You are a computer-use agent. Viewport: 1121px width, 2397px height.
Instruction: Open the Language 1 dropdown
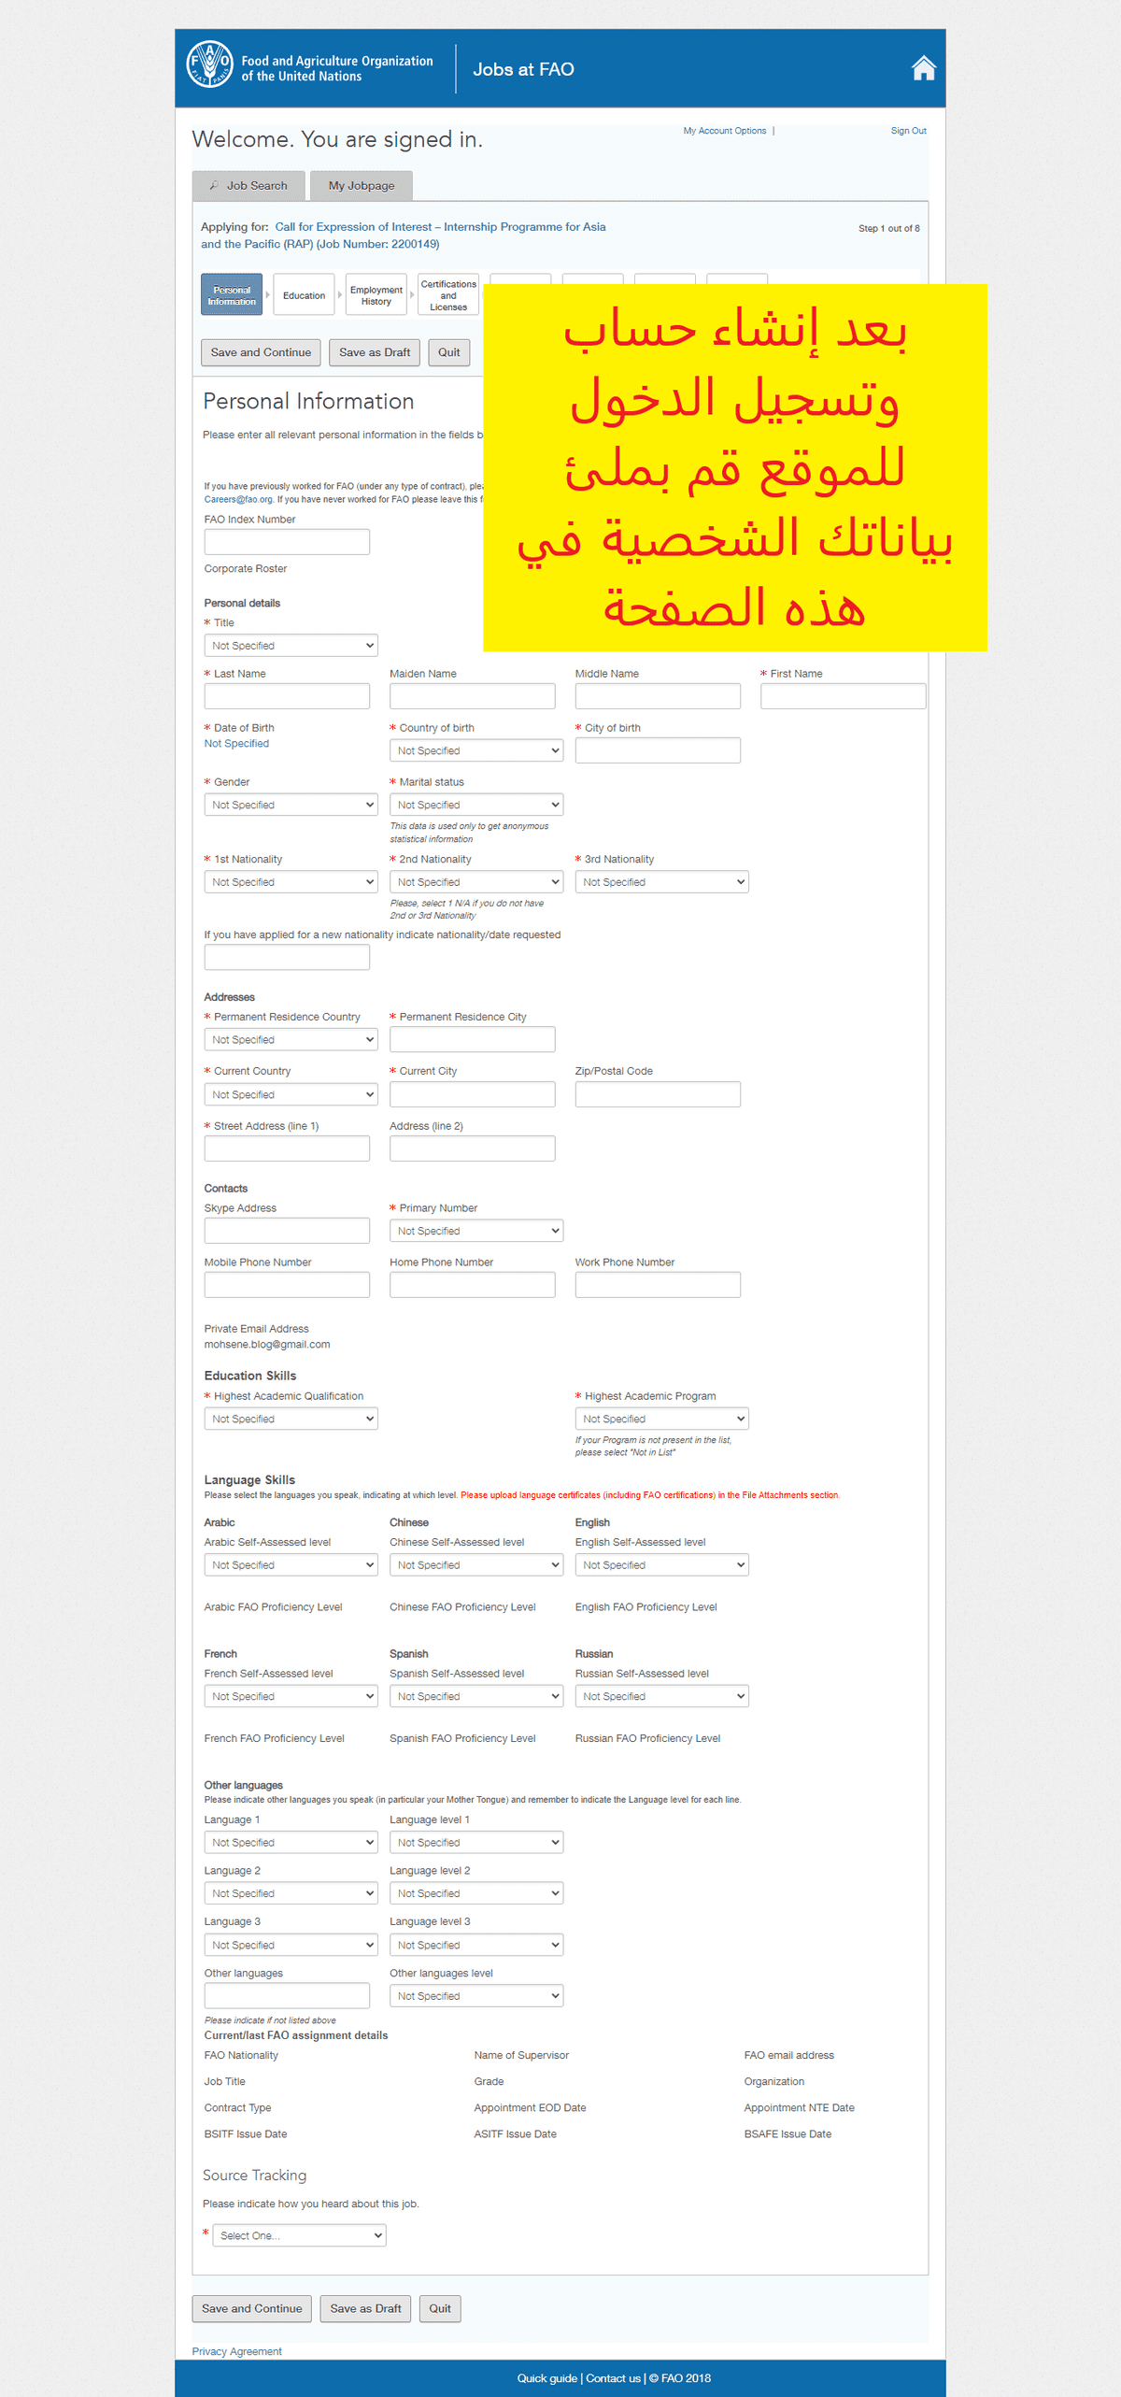pos(291,1842)
